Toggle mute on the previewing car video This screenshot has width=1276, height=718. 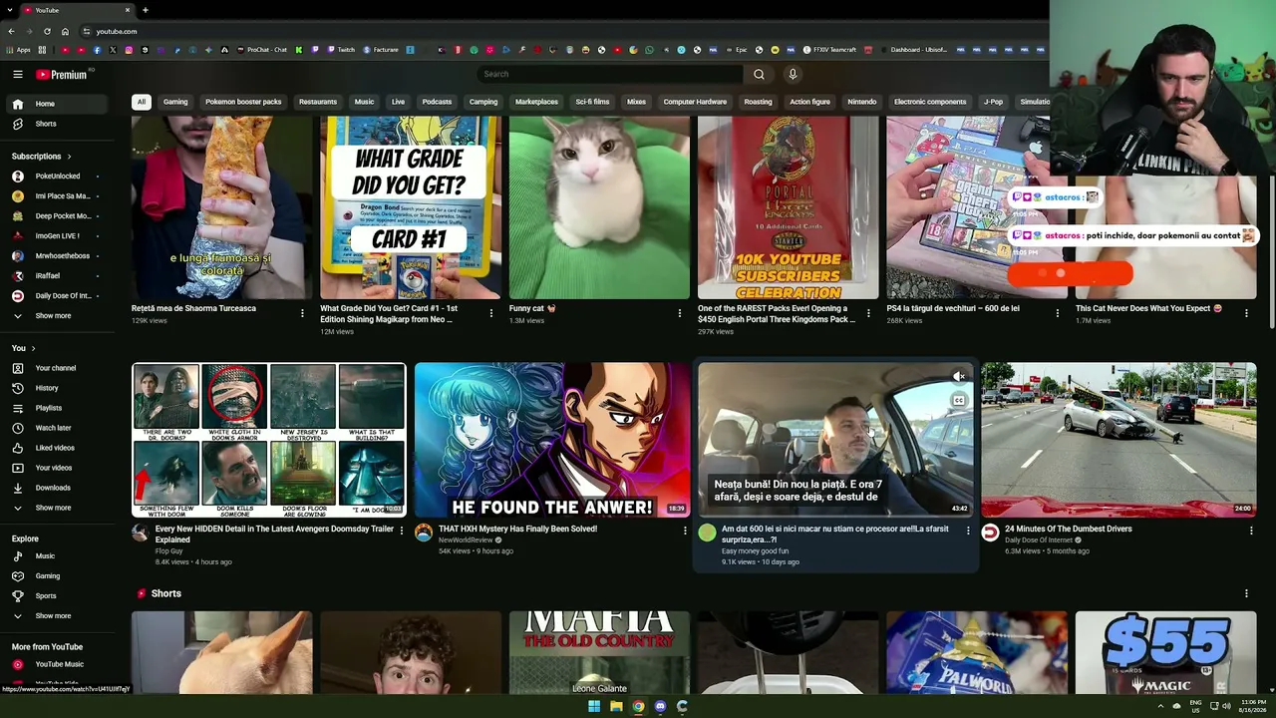coord(958,377)
